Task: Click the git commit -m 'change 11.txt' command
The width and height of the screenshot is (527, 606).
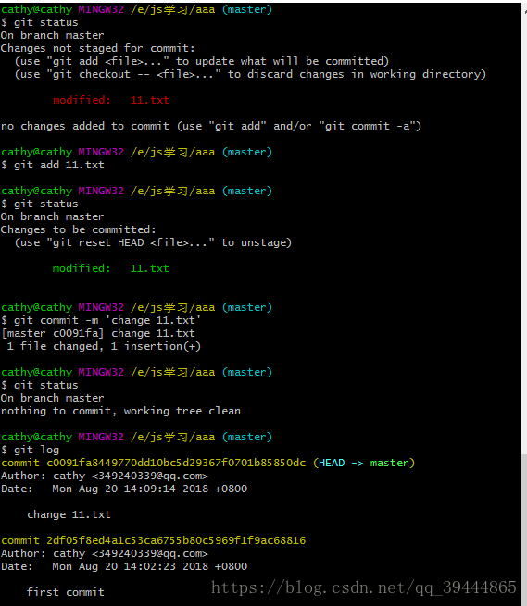Action: 101,320
